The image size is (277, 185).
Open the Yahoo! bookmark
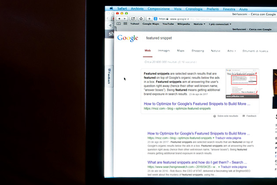point(135,24)
